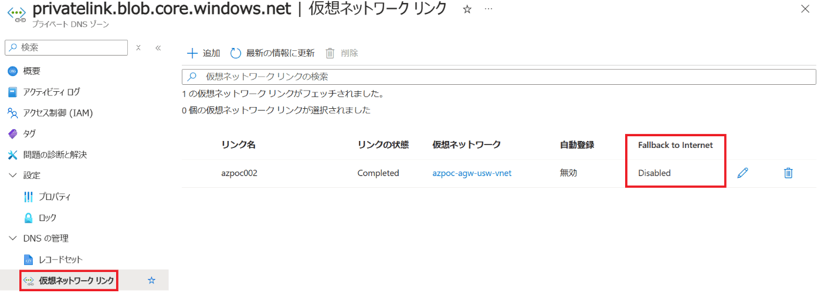Open the タグ menu item
Viewport: 821px width, 293px height.
coord(29,134)
